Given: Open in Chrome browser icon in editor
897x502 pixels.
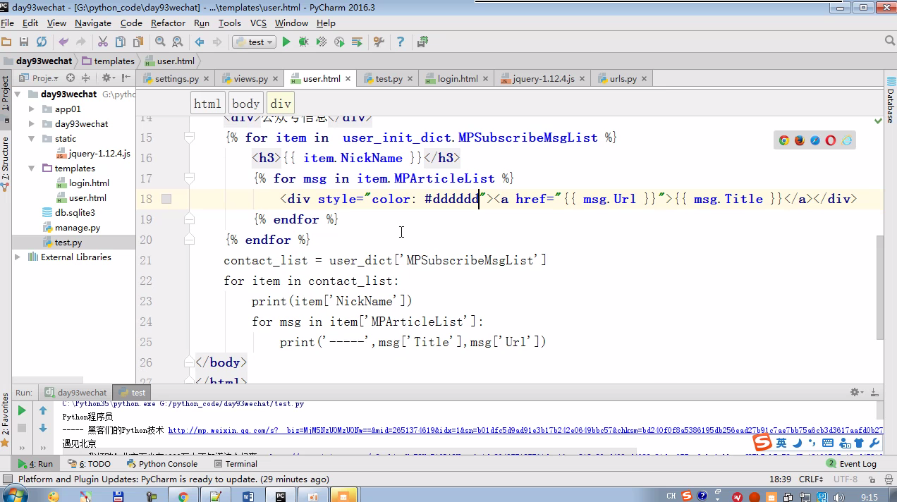Looking at the screenshot, I should point(783,140).
